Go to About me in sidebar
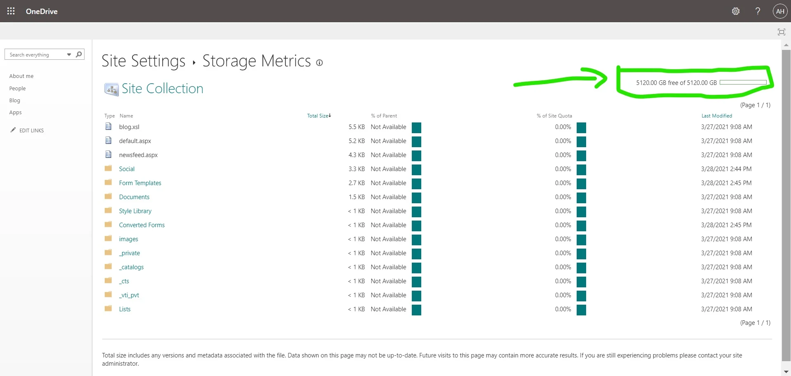Screen dimensions: 791x376 tap(21, 76)
